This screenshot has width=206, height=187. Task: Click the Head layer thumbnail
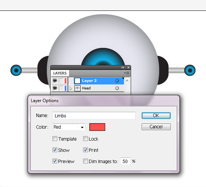78,88
